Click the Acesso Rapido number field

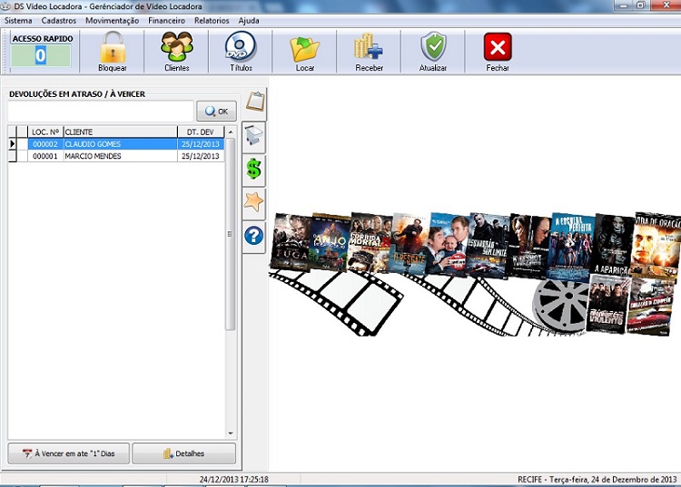click(41, 55)
